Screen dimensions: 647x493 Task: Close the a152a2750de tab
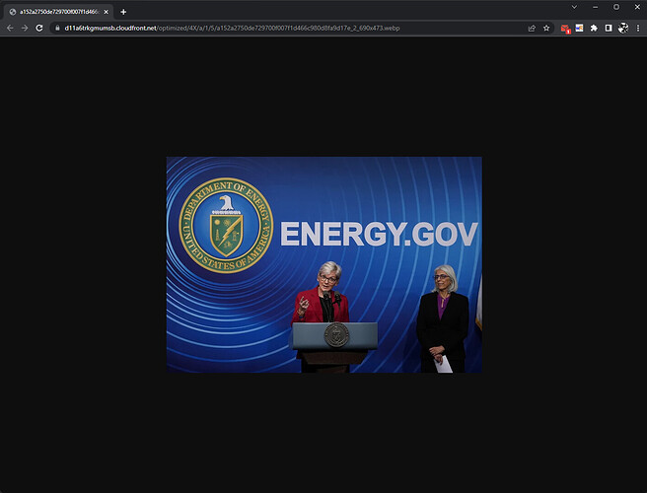[107, 12]
